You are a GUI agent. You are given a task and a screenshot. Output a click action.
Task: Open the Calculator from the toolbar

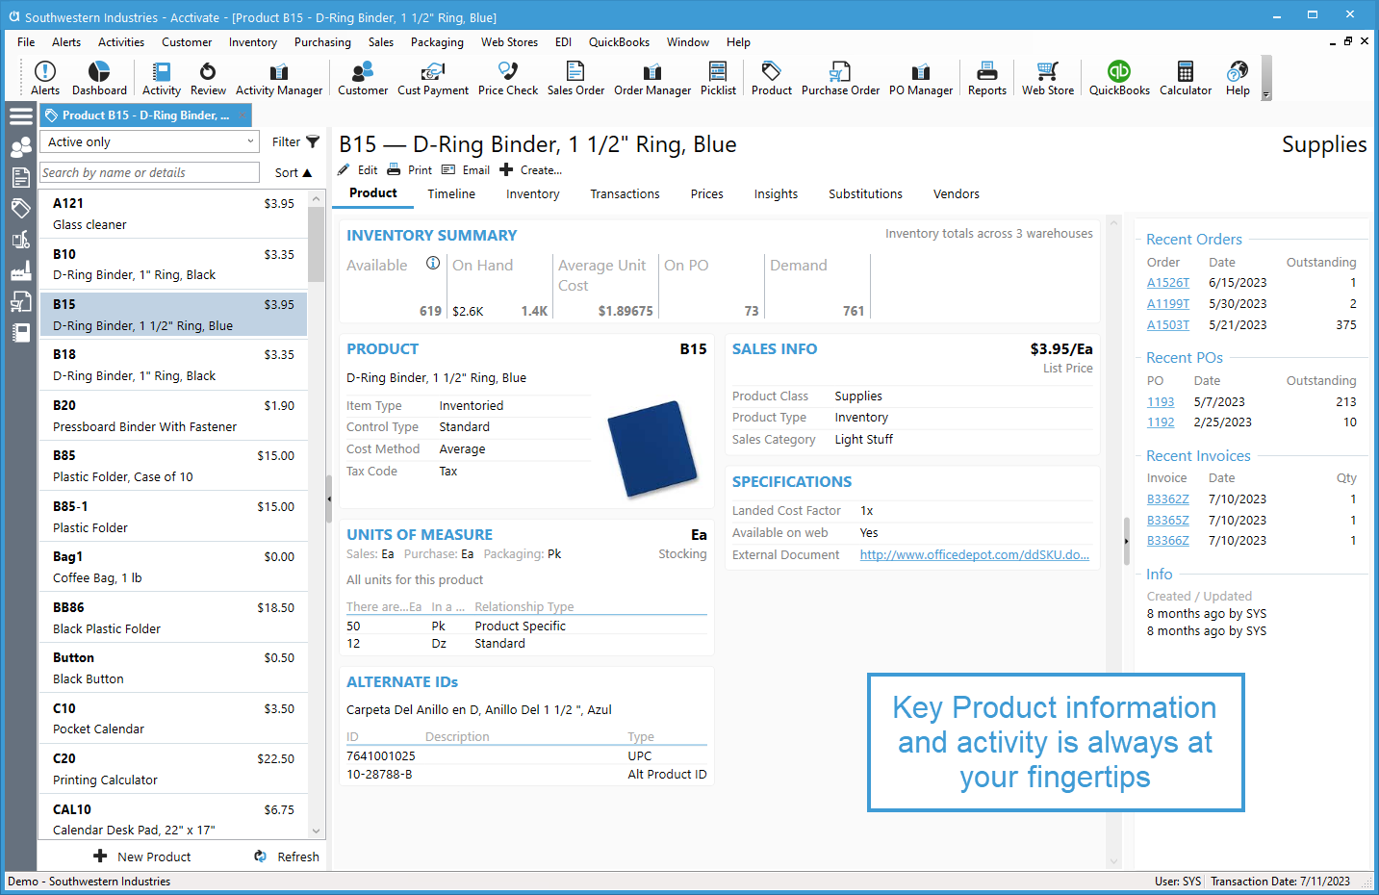[x=1185, y=77]
